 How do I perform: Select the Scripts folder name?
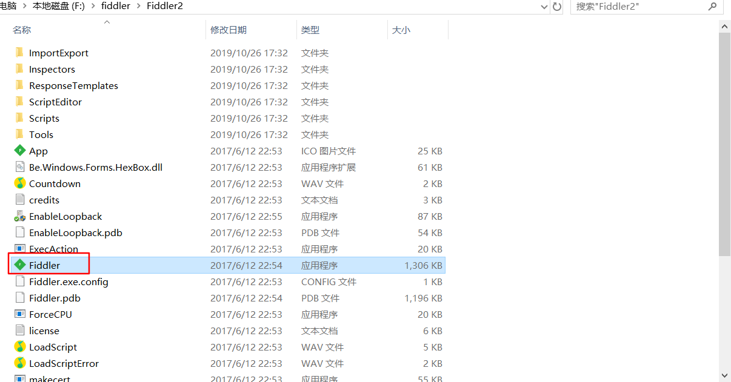[x=44, y=119]
